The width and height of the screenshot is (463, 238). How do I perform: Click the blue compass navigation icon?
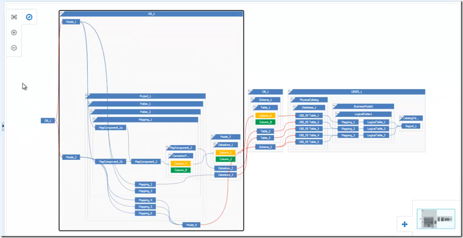tap(30, 17)
